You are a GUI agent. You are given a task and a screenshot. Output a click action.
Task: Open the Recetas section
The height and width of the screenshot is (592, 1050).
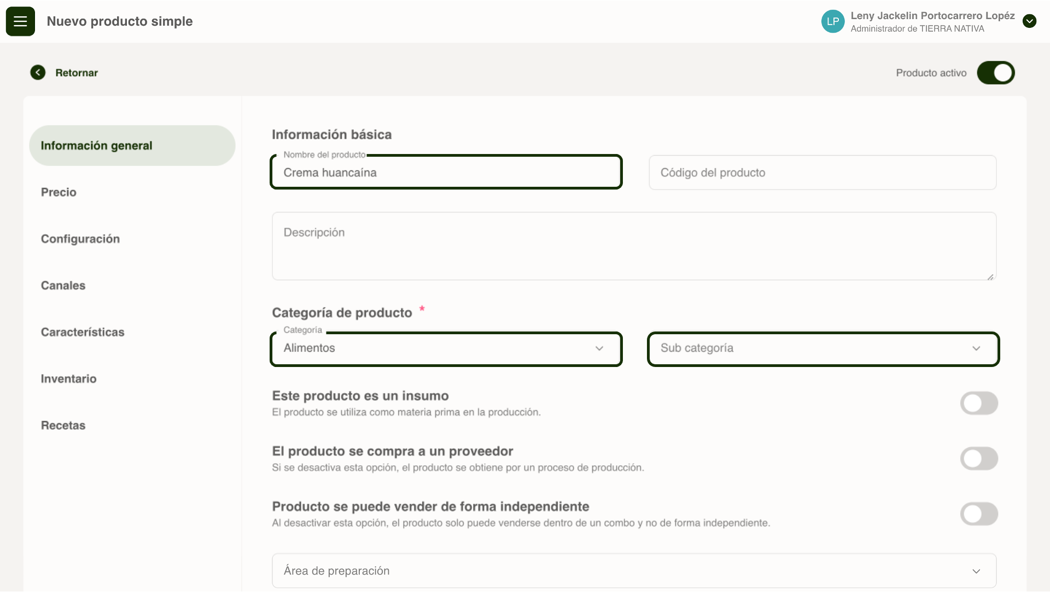click(x=63, y=425)
